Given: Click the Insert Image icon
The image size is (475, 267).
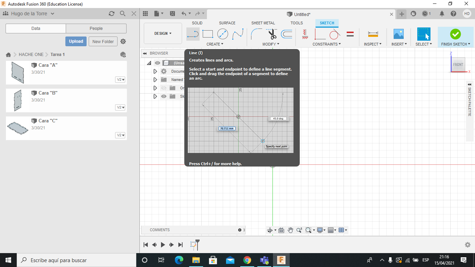Looking at the screenshot, I should [398, 34].
